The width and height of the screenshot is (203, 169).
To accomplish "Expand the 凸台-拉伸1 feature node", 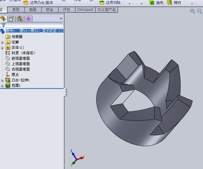I will pyautogui.click(x=2, y=80).
